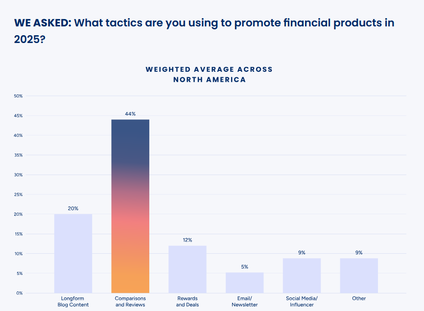This screenshot has height=311, width=424.
Task: Click the Social Media/Influencer bar
Action: (x=302, y=275)
